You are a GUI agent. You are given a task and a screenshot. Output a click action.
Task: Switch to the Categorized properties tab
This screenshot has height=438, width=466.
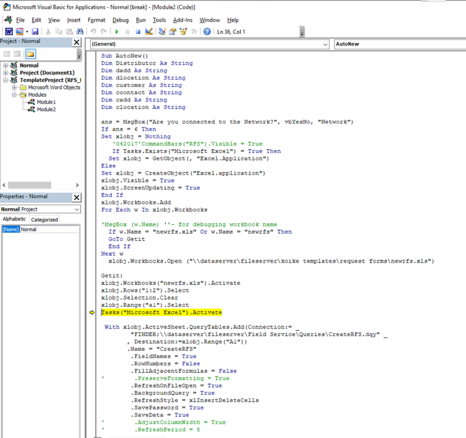[44, 220]
